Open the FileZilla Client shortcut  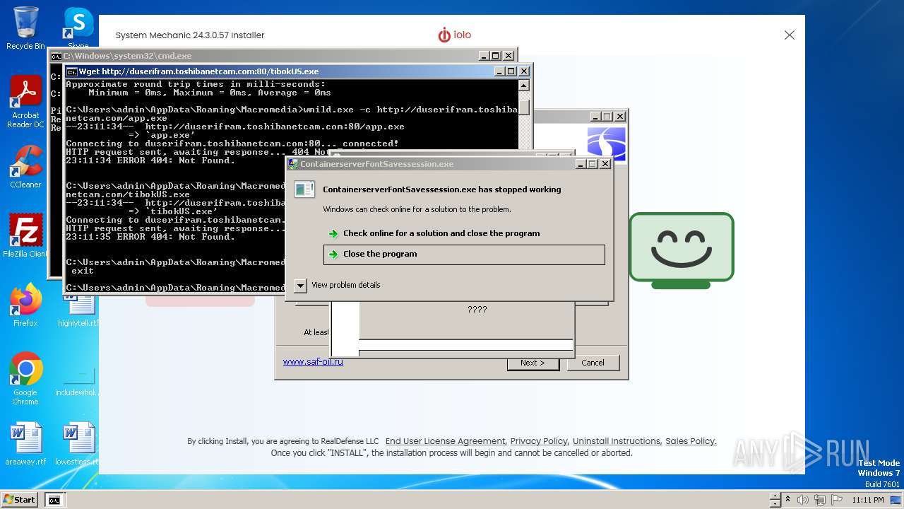click(x=25, y=235)
